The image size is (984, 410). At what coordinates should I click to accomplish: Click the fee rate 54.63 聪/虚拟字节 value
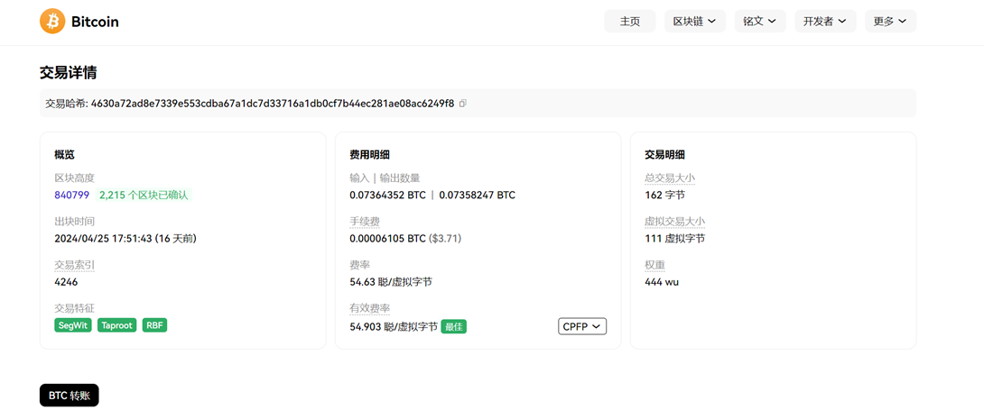(390, 282)
